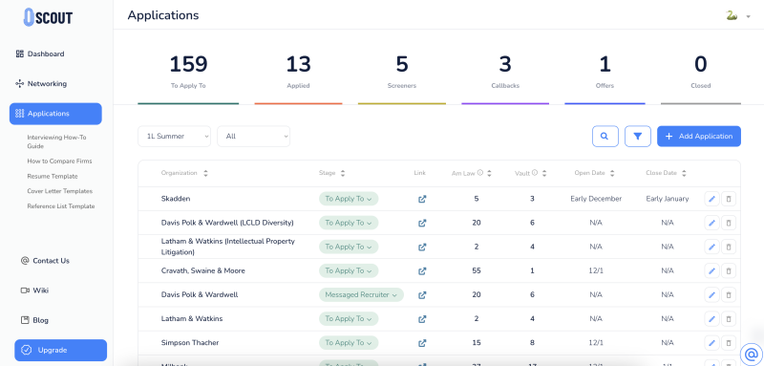Change stage for Cravath, Swaine & Moore

[x=349, y=270]
